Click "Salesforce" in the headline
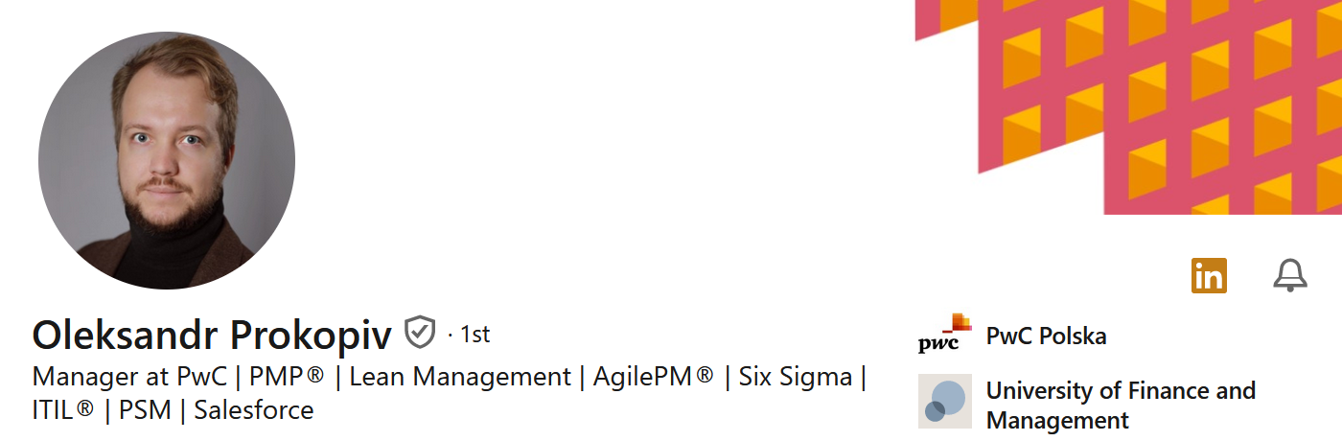 (254, 410)
